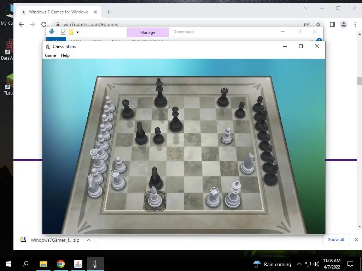Select the black king on the back rank
The height and width of the screenshot is (271, 362).
tap(160, 93)
